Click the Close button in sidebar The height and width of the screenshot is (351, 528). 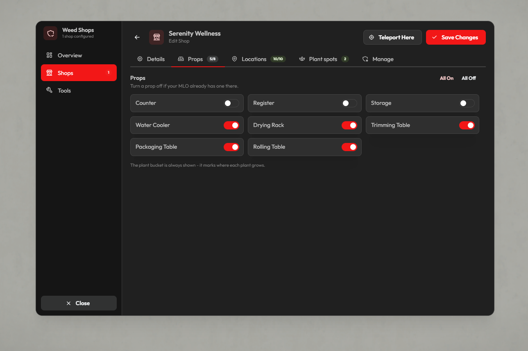[x=79, y=303]
